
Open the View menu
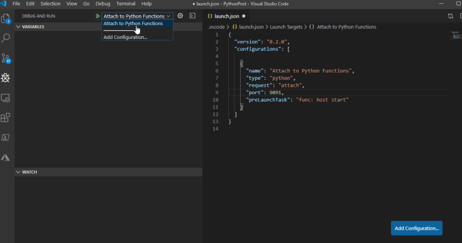pos(72,4)
